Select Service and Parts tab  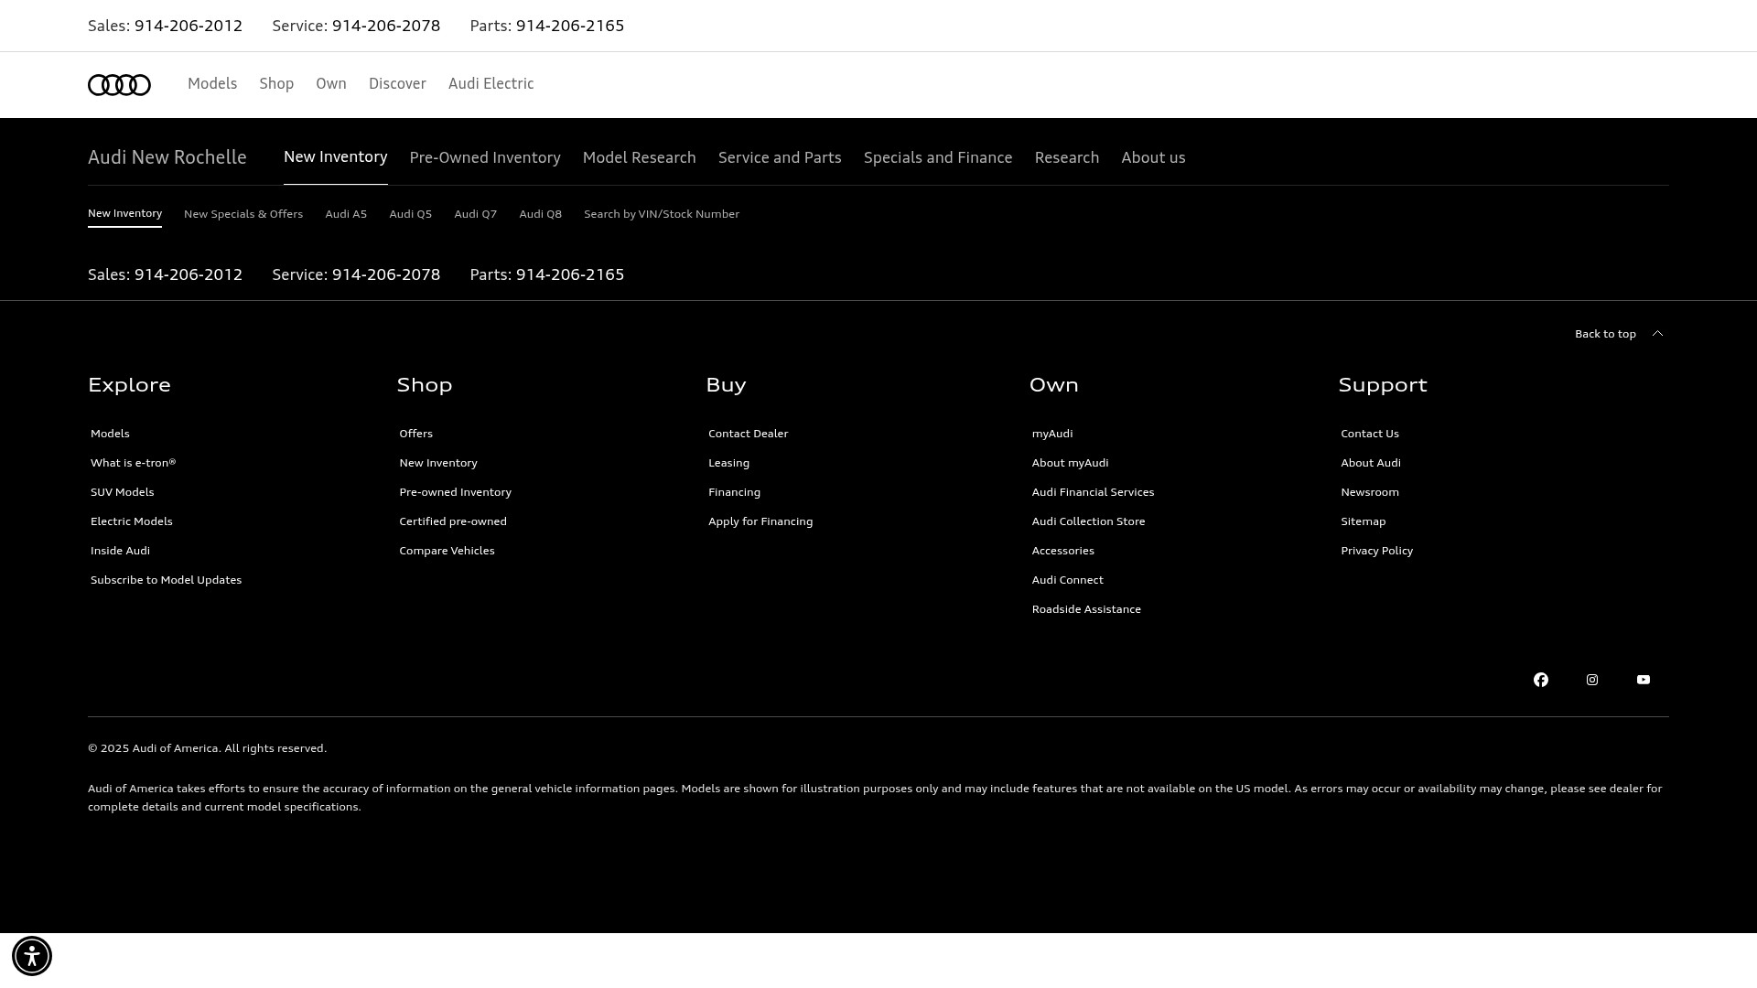(780, 158)
